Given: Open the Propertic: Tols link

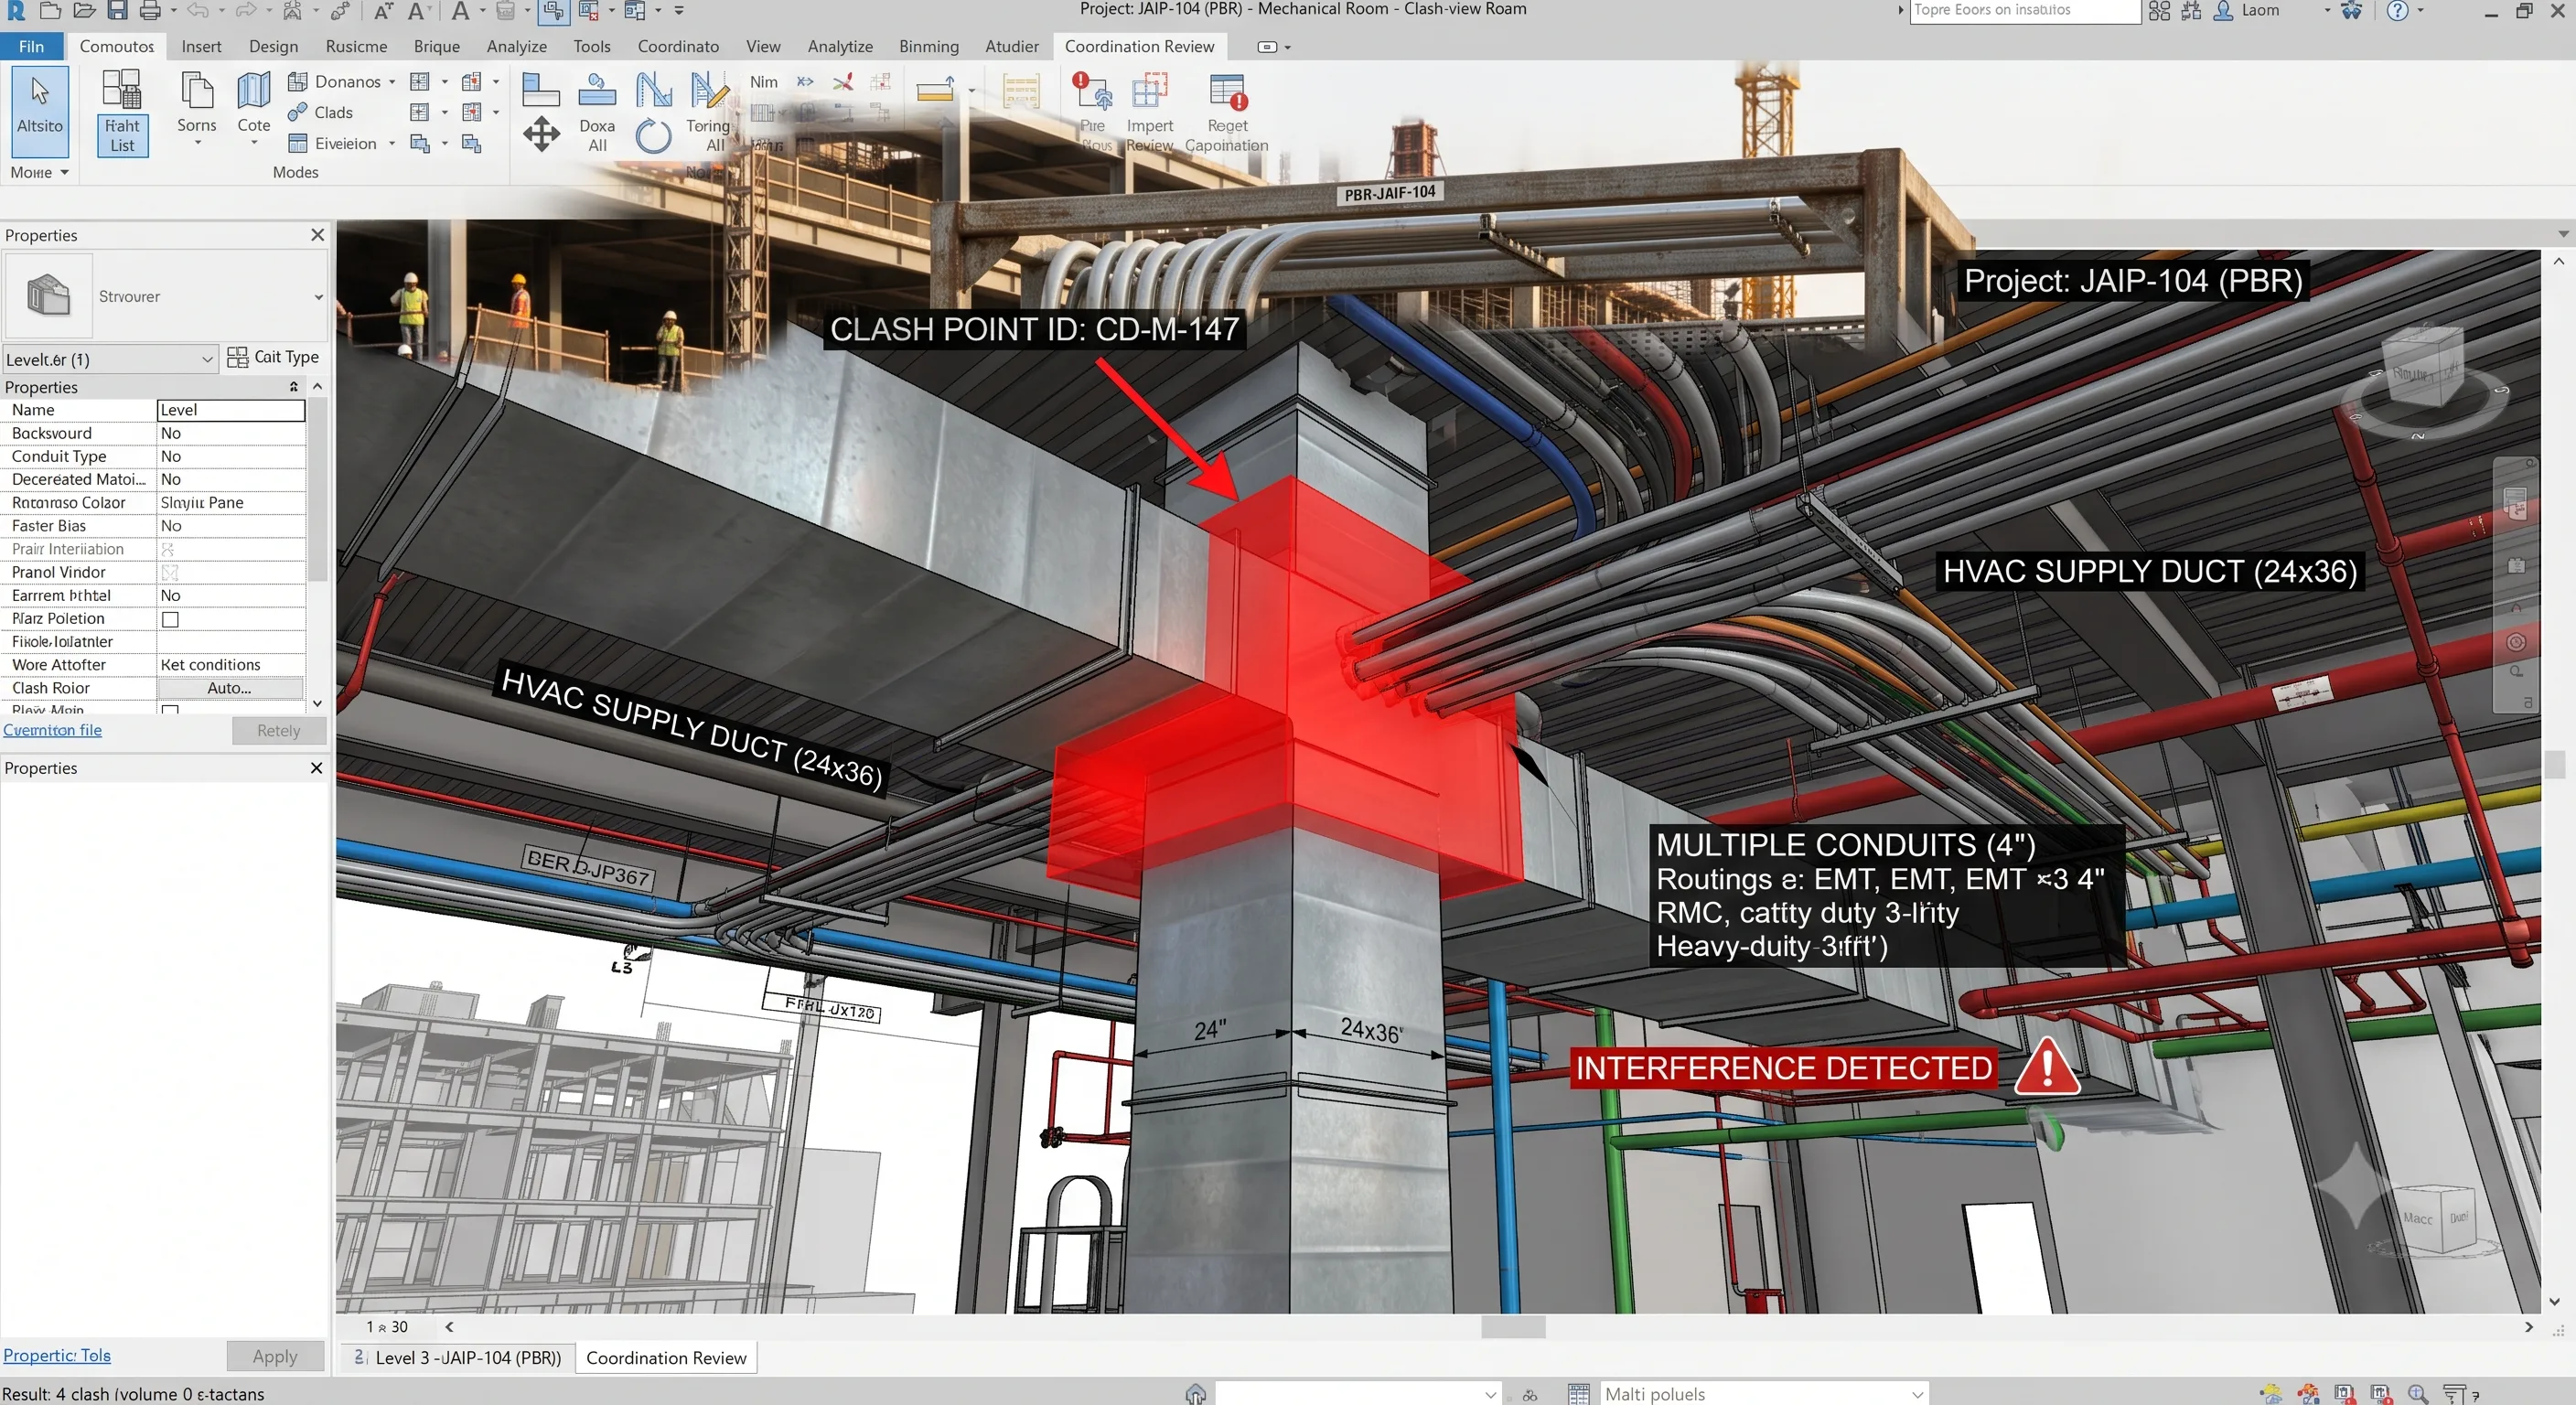Looking at the screenshot, I should coord(57,1355).
